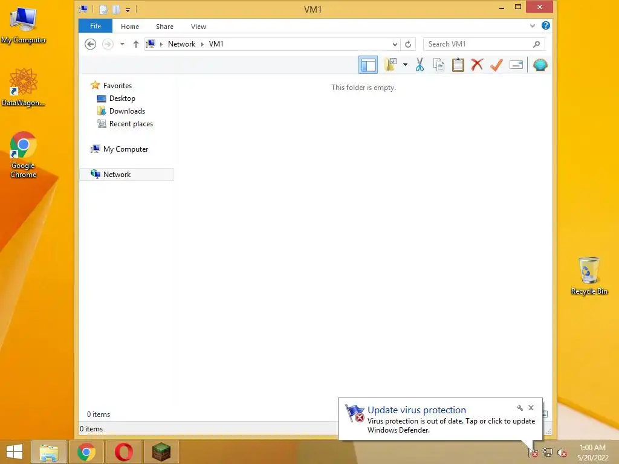This screenshot has width=619, height=464.
Task: Launch Minecraft from the taskbar
Action: 161,452
